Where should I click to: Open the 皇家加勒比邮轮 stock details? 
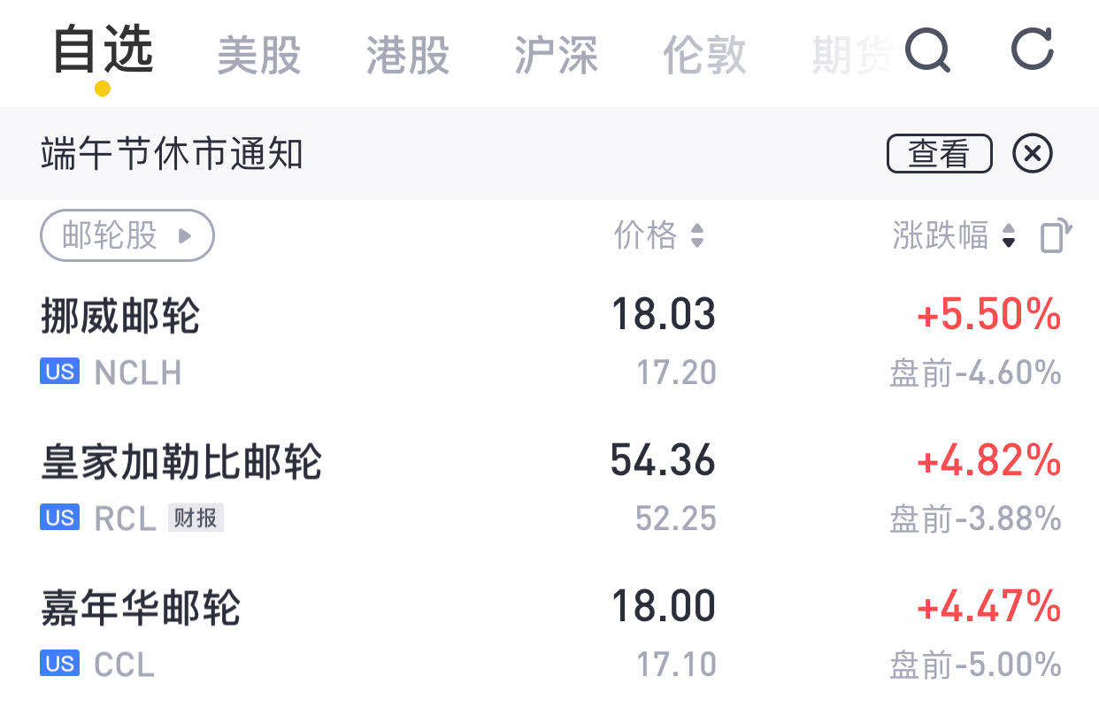tap(549, 488)
